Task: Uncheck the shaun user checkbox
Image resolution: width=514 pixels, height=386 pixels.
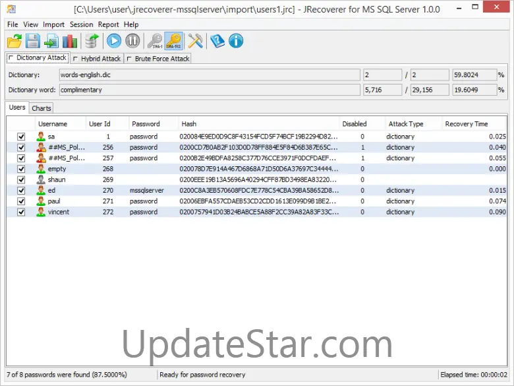Action: [21, 180]
